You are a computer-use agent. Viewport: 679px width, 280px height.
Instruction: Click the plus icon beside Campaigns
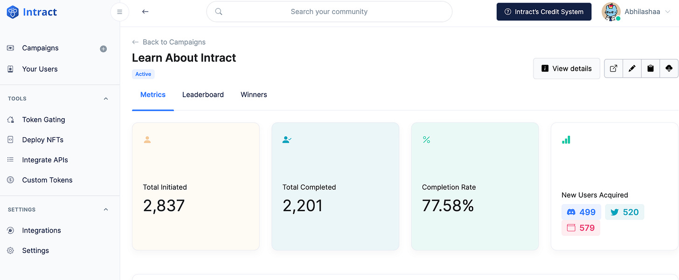pos(104,49)
